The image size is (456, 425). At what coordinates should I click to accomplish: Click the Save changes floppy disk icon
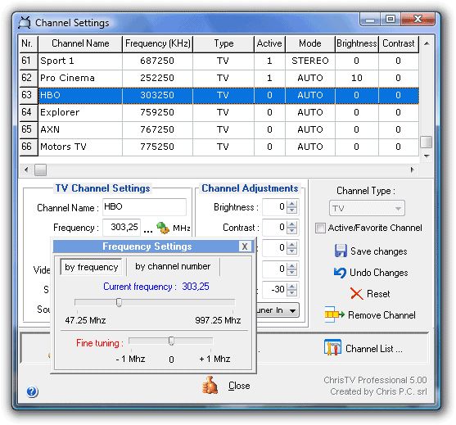pyautogui.click(x=341, y=251)
